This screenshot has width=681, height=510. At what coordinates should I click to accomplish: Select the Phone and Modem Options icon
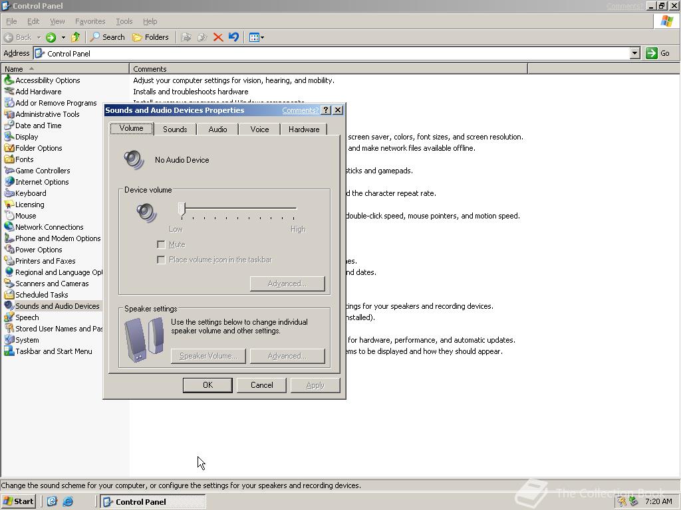(9, 238)
